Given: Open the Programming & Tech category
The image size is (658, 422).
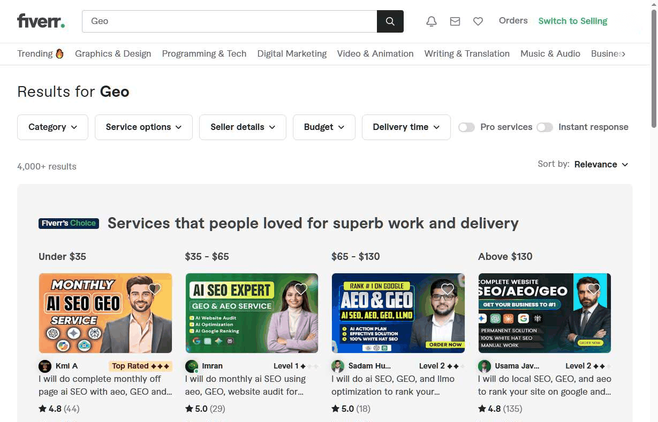Looking at the screenshot, I should coord(204,53).
